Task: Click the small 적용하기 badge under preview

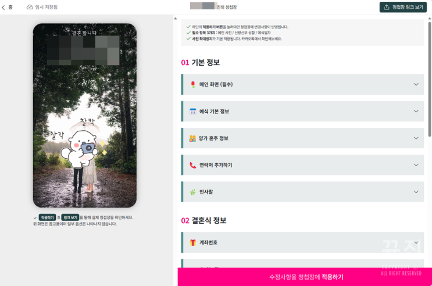Action: [48, 217]
